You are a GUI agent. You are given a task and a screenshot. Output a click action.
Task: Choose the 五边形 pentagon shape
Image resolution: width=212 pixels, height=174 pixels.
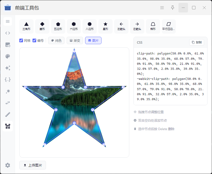58,26
